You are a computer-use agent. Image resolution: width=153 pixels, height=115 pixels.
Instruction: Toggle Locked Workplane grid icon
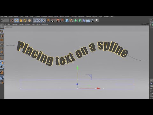point(2,78)
